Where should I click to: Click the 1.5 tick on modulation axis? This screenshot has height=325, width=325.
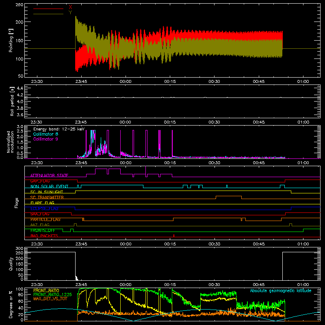[x=20, y=142]
